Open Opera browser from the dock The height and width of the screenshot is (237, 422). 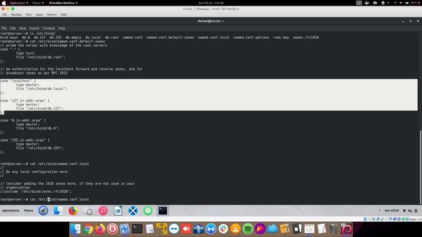(x=112, y=229)
